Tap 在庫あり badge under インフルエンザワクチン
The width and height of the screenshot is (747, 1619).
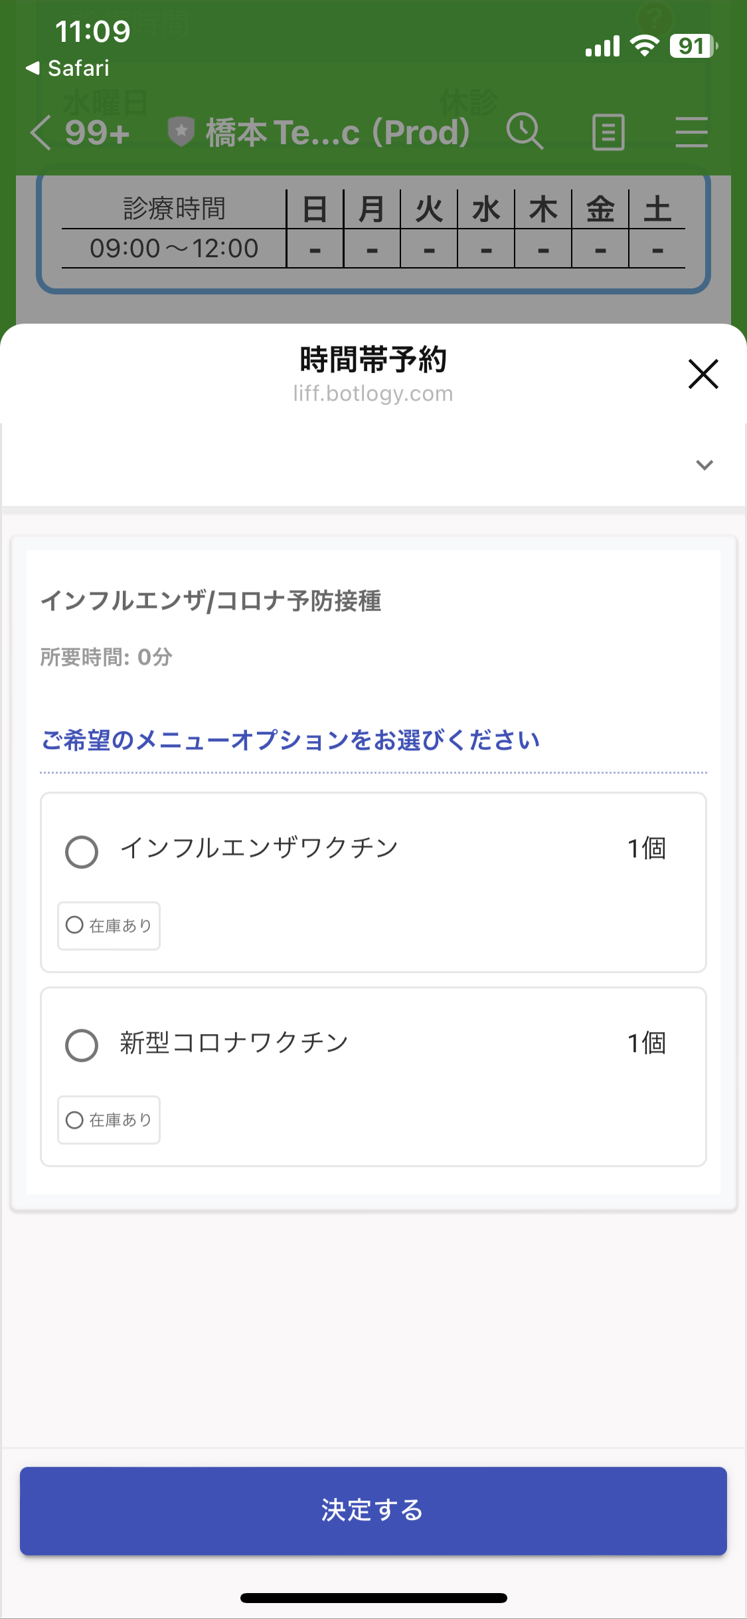[x=109, y=926]
